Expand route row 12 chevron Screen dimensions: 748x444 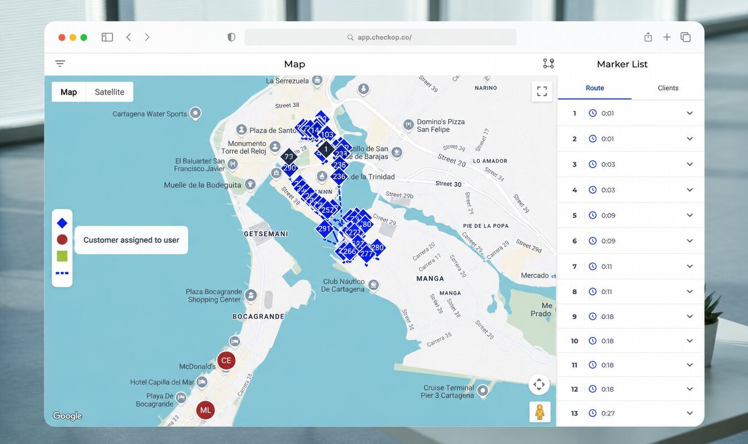[690, 389]
